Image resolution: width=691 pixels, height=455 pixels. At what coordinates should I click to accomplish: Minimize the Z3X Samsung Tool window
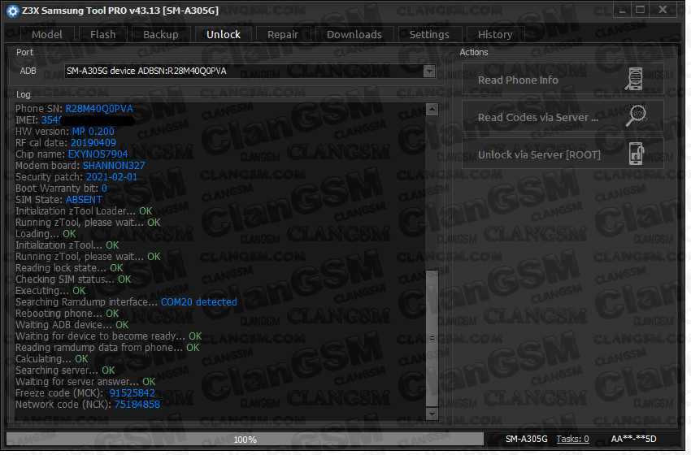622,10
